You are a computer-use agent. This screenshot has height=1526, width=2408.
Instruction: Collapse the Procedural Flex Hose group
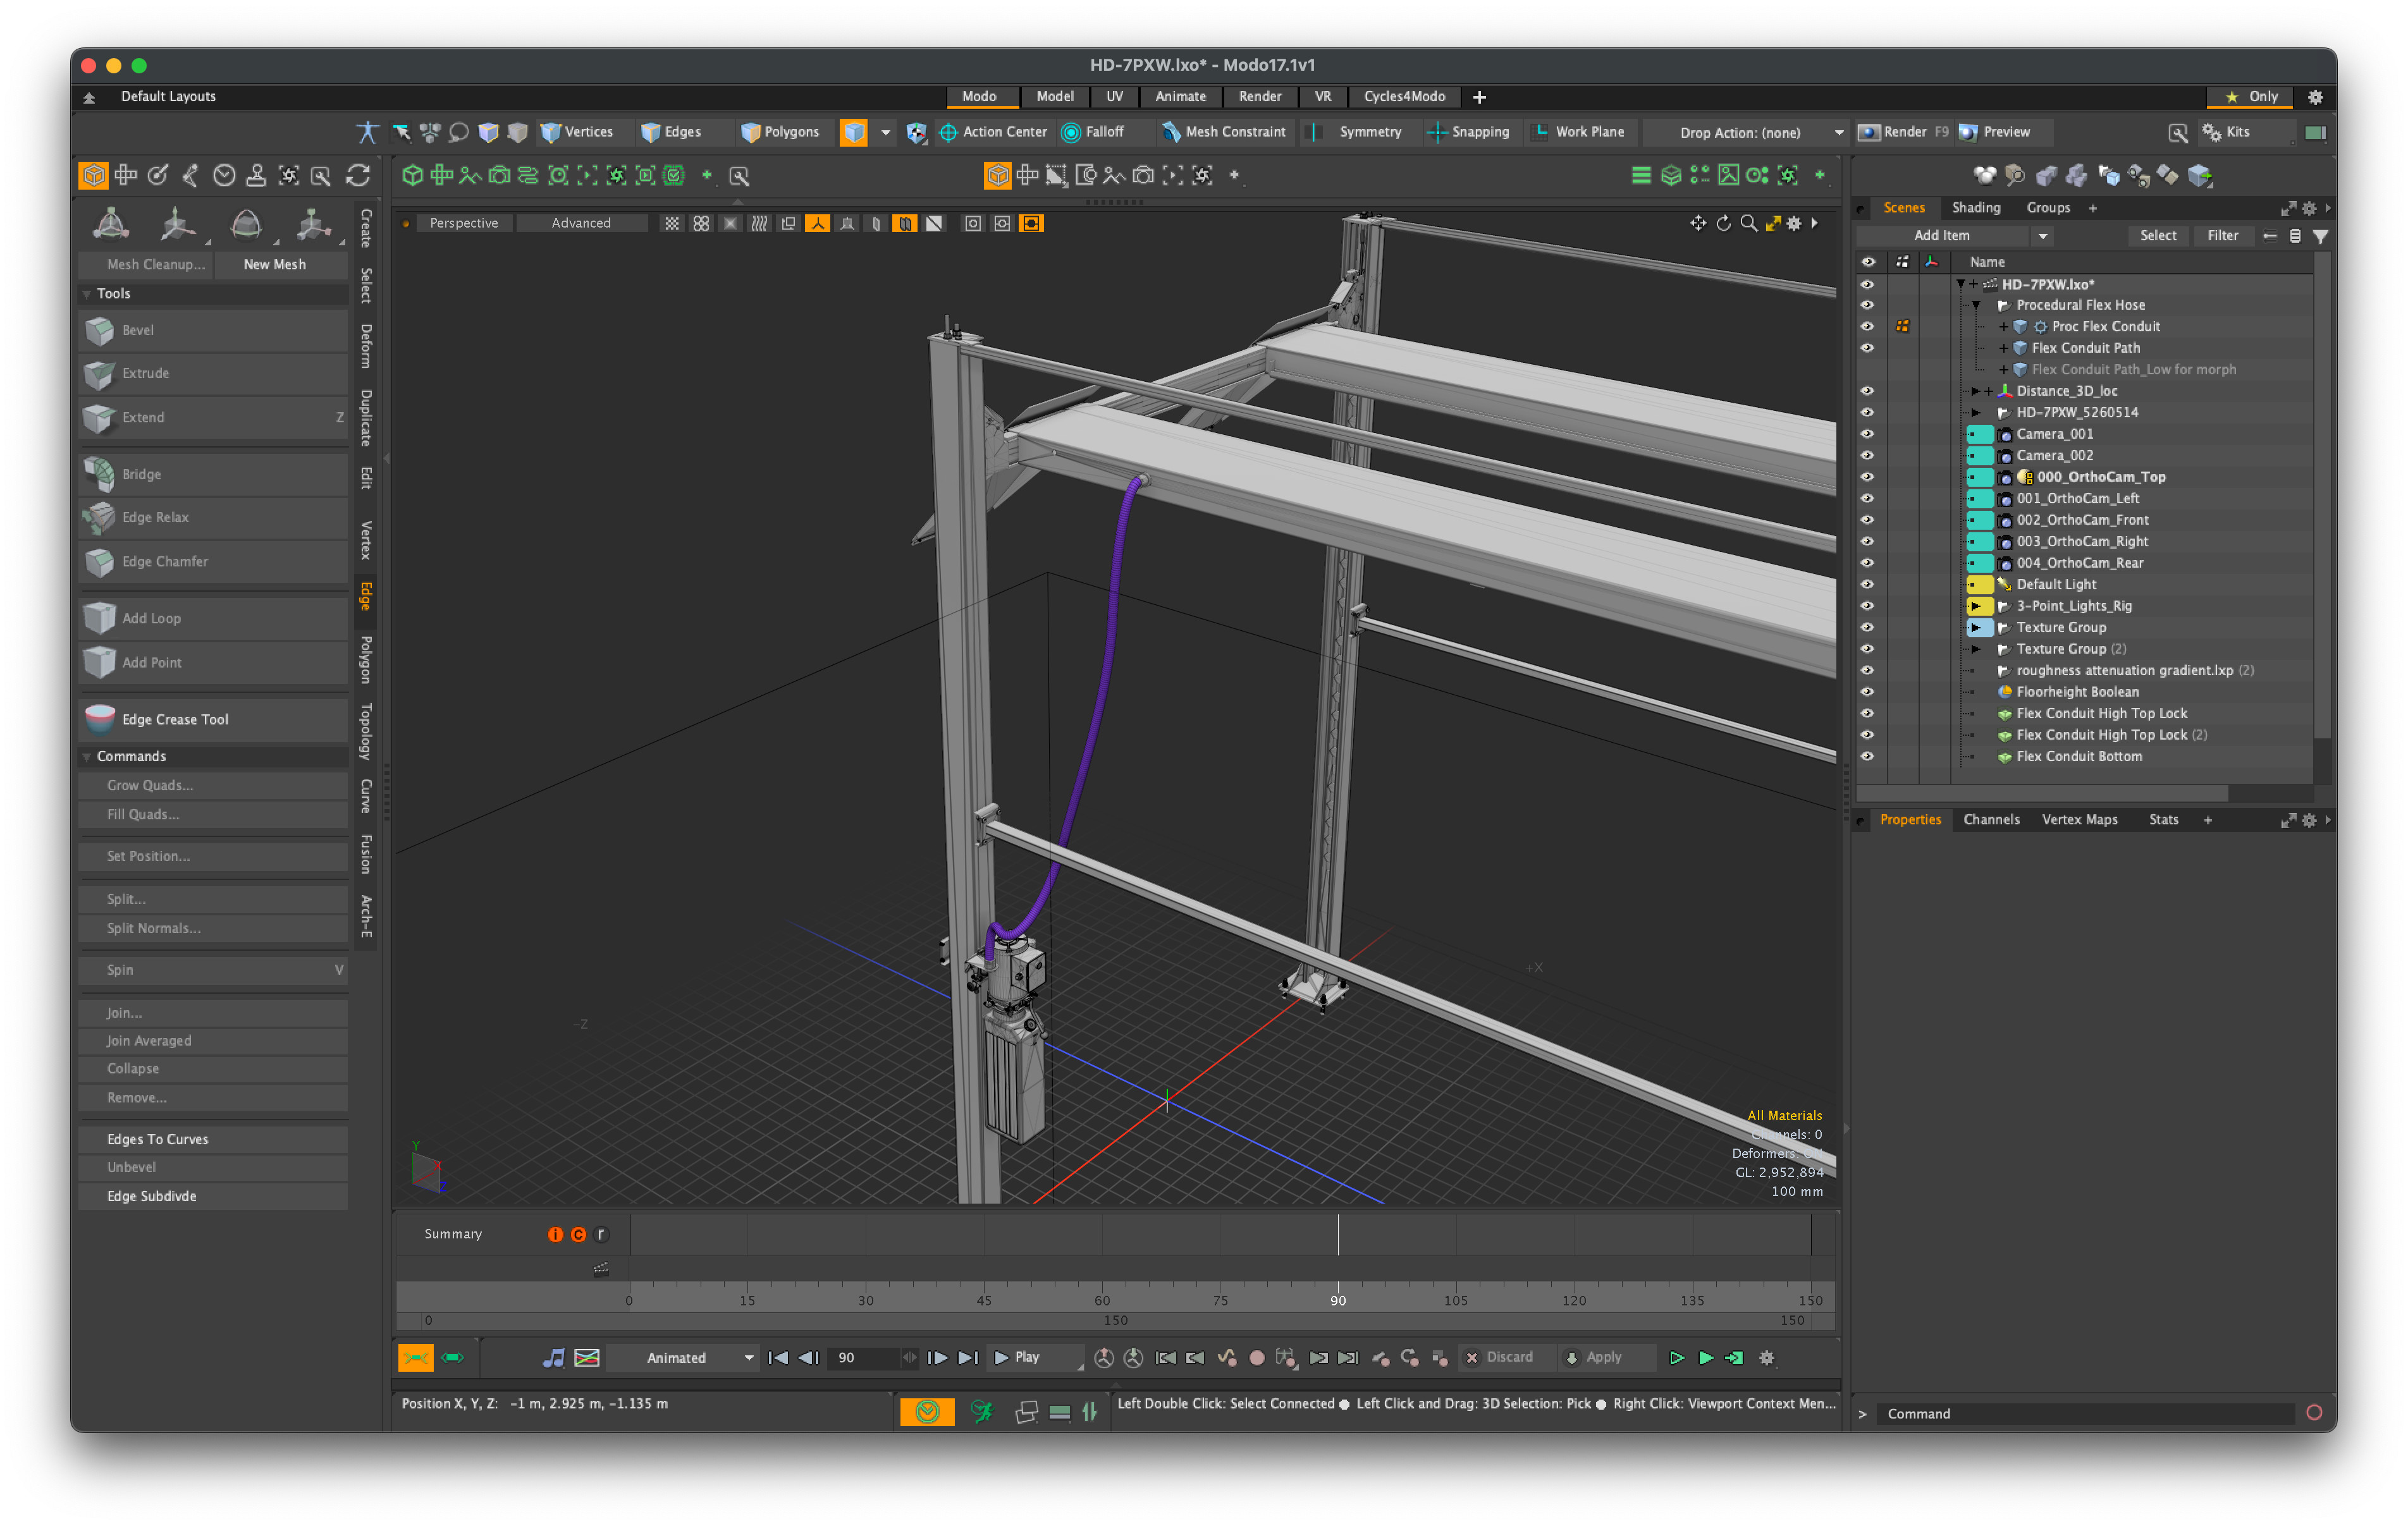point(1976,305)
